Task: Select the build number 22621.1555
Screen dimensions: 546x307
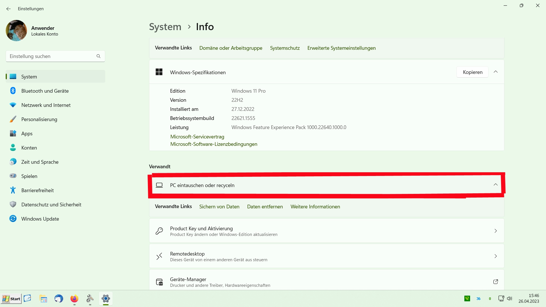Action: 243,118
